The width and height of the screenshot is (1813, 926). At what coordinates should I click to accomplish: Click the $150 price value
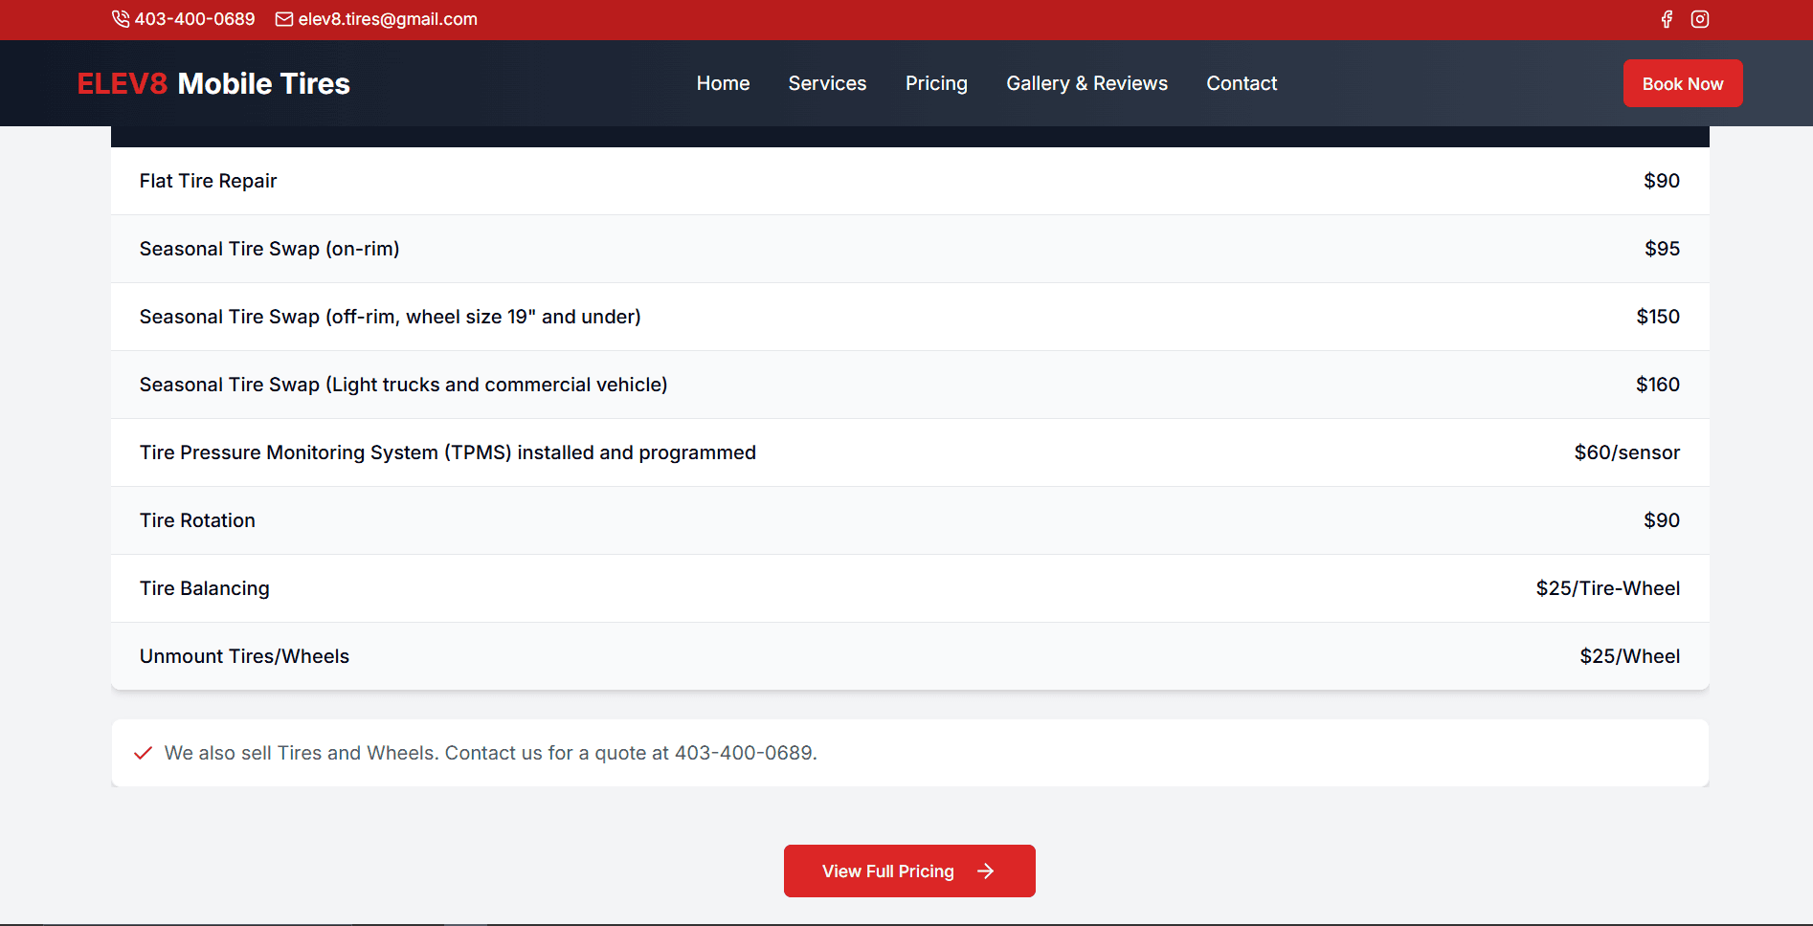click(1658, 317)
